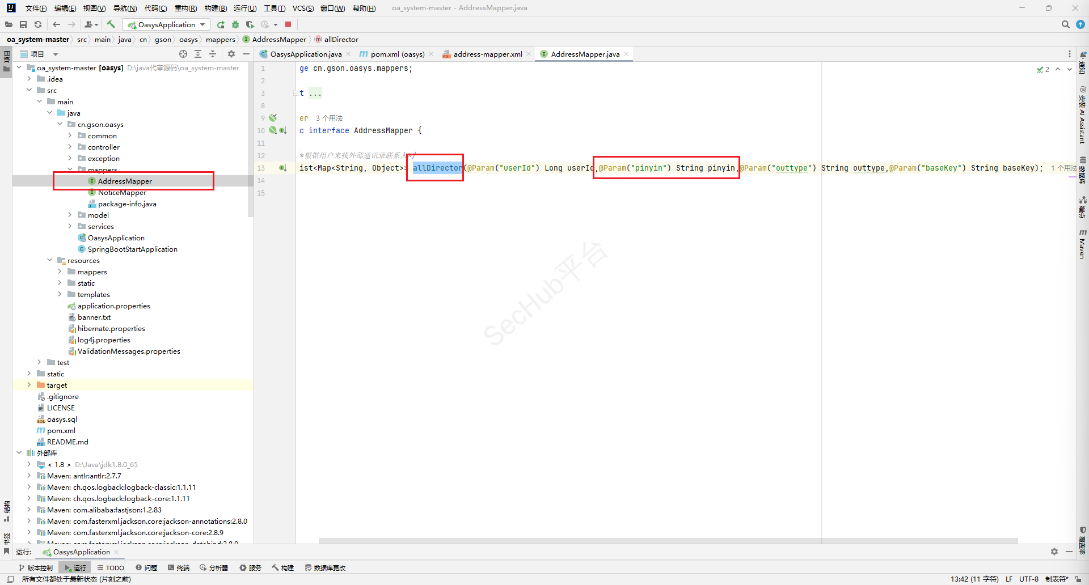Run with coverage shield icon
The image size is (1089, 585).
[x=250, y=24]
